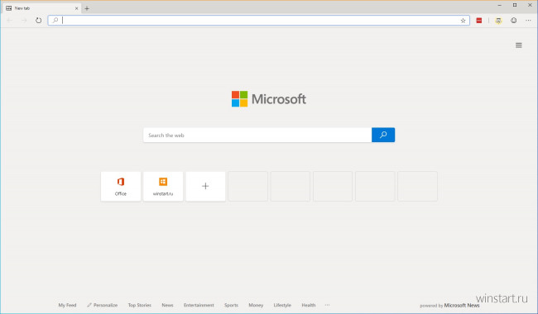Viewport: 538px width, 314px height.
Task: Open the red extension icon in toolbar
Action: (479, 21)
